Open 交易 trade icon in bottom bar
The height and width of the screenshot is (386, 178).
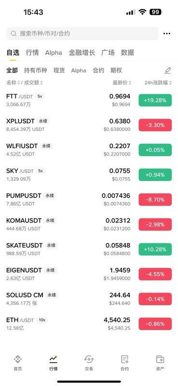coord(89,359)
